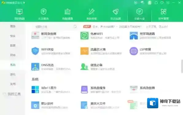This screenshot has width=183, height=115.
Task: Select the 安全 sidebar category
Action: point(13,36)
